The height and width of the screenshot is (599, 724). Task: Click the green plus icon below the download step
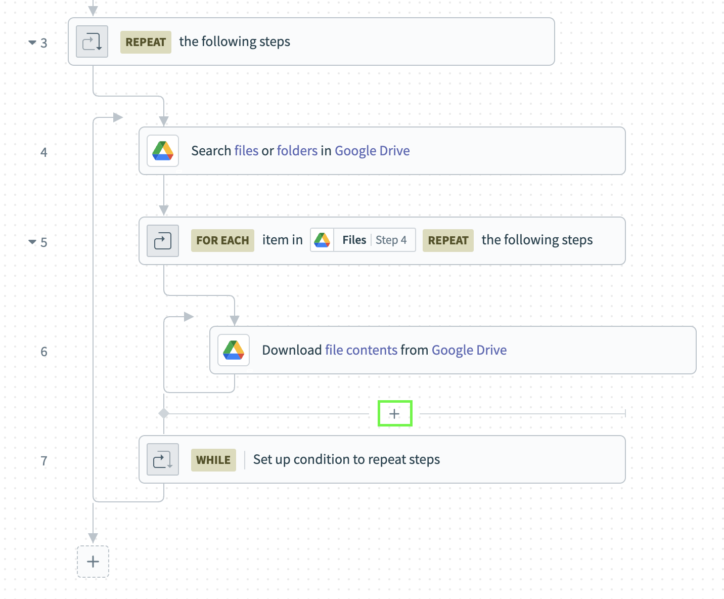pyautogui.click(x=395, y=413)
